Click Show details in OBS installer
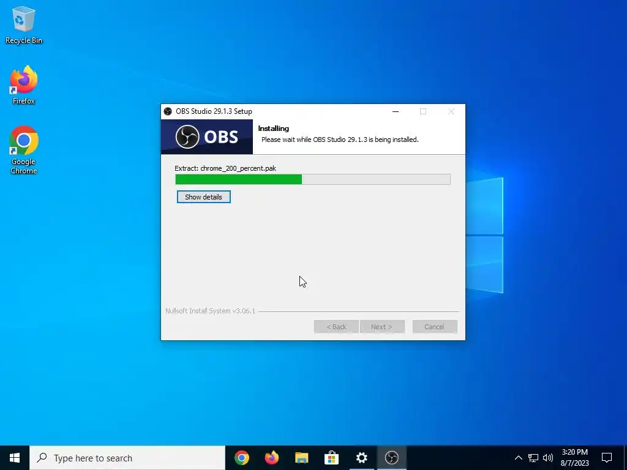The width and height of the screenshot is (627, 470). [203, 197]
